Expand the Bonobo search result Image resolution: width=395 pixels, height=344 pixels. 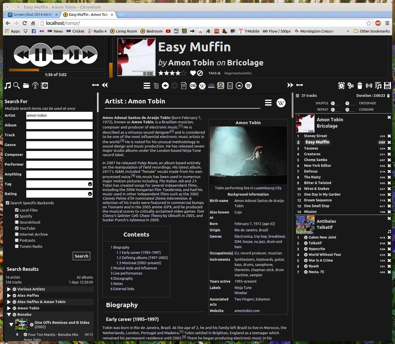(9, 314)
